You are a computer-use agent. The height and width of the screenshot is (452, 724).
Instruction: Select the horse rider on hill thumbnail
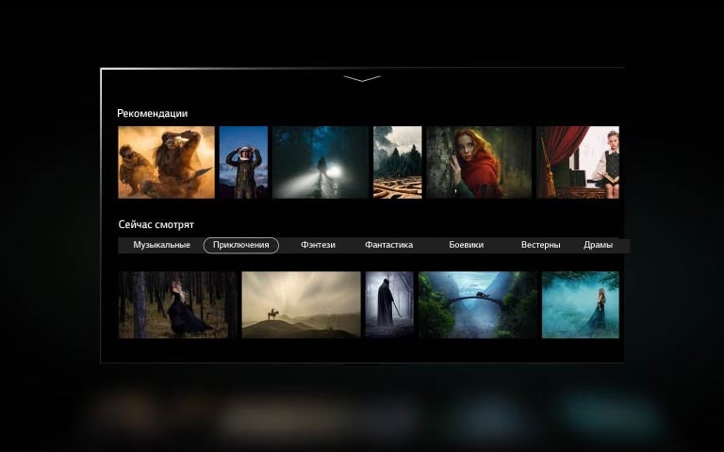(301, 304)
